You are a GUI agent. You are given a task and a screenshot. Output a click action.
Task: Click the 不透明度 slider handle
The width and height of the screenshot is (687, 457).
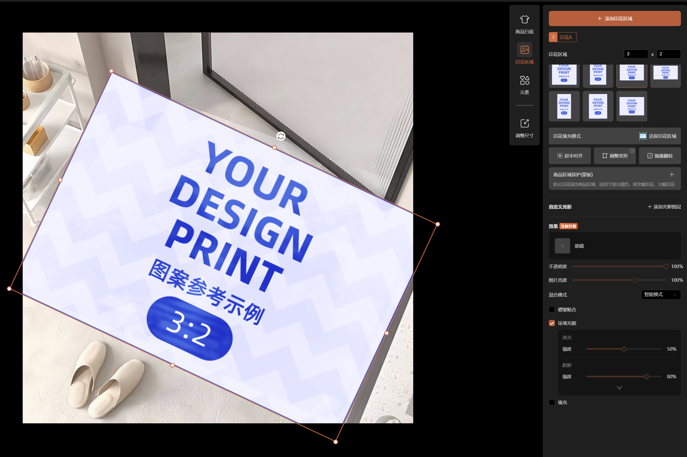point(666,266)
